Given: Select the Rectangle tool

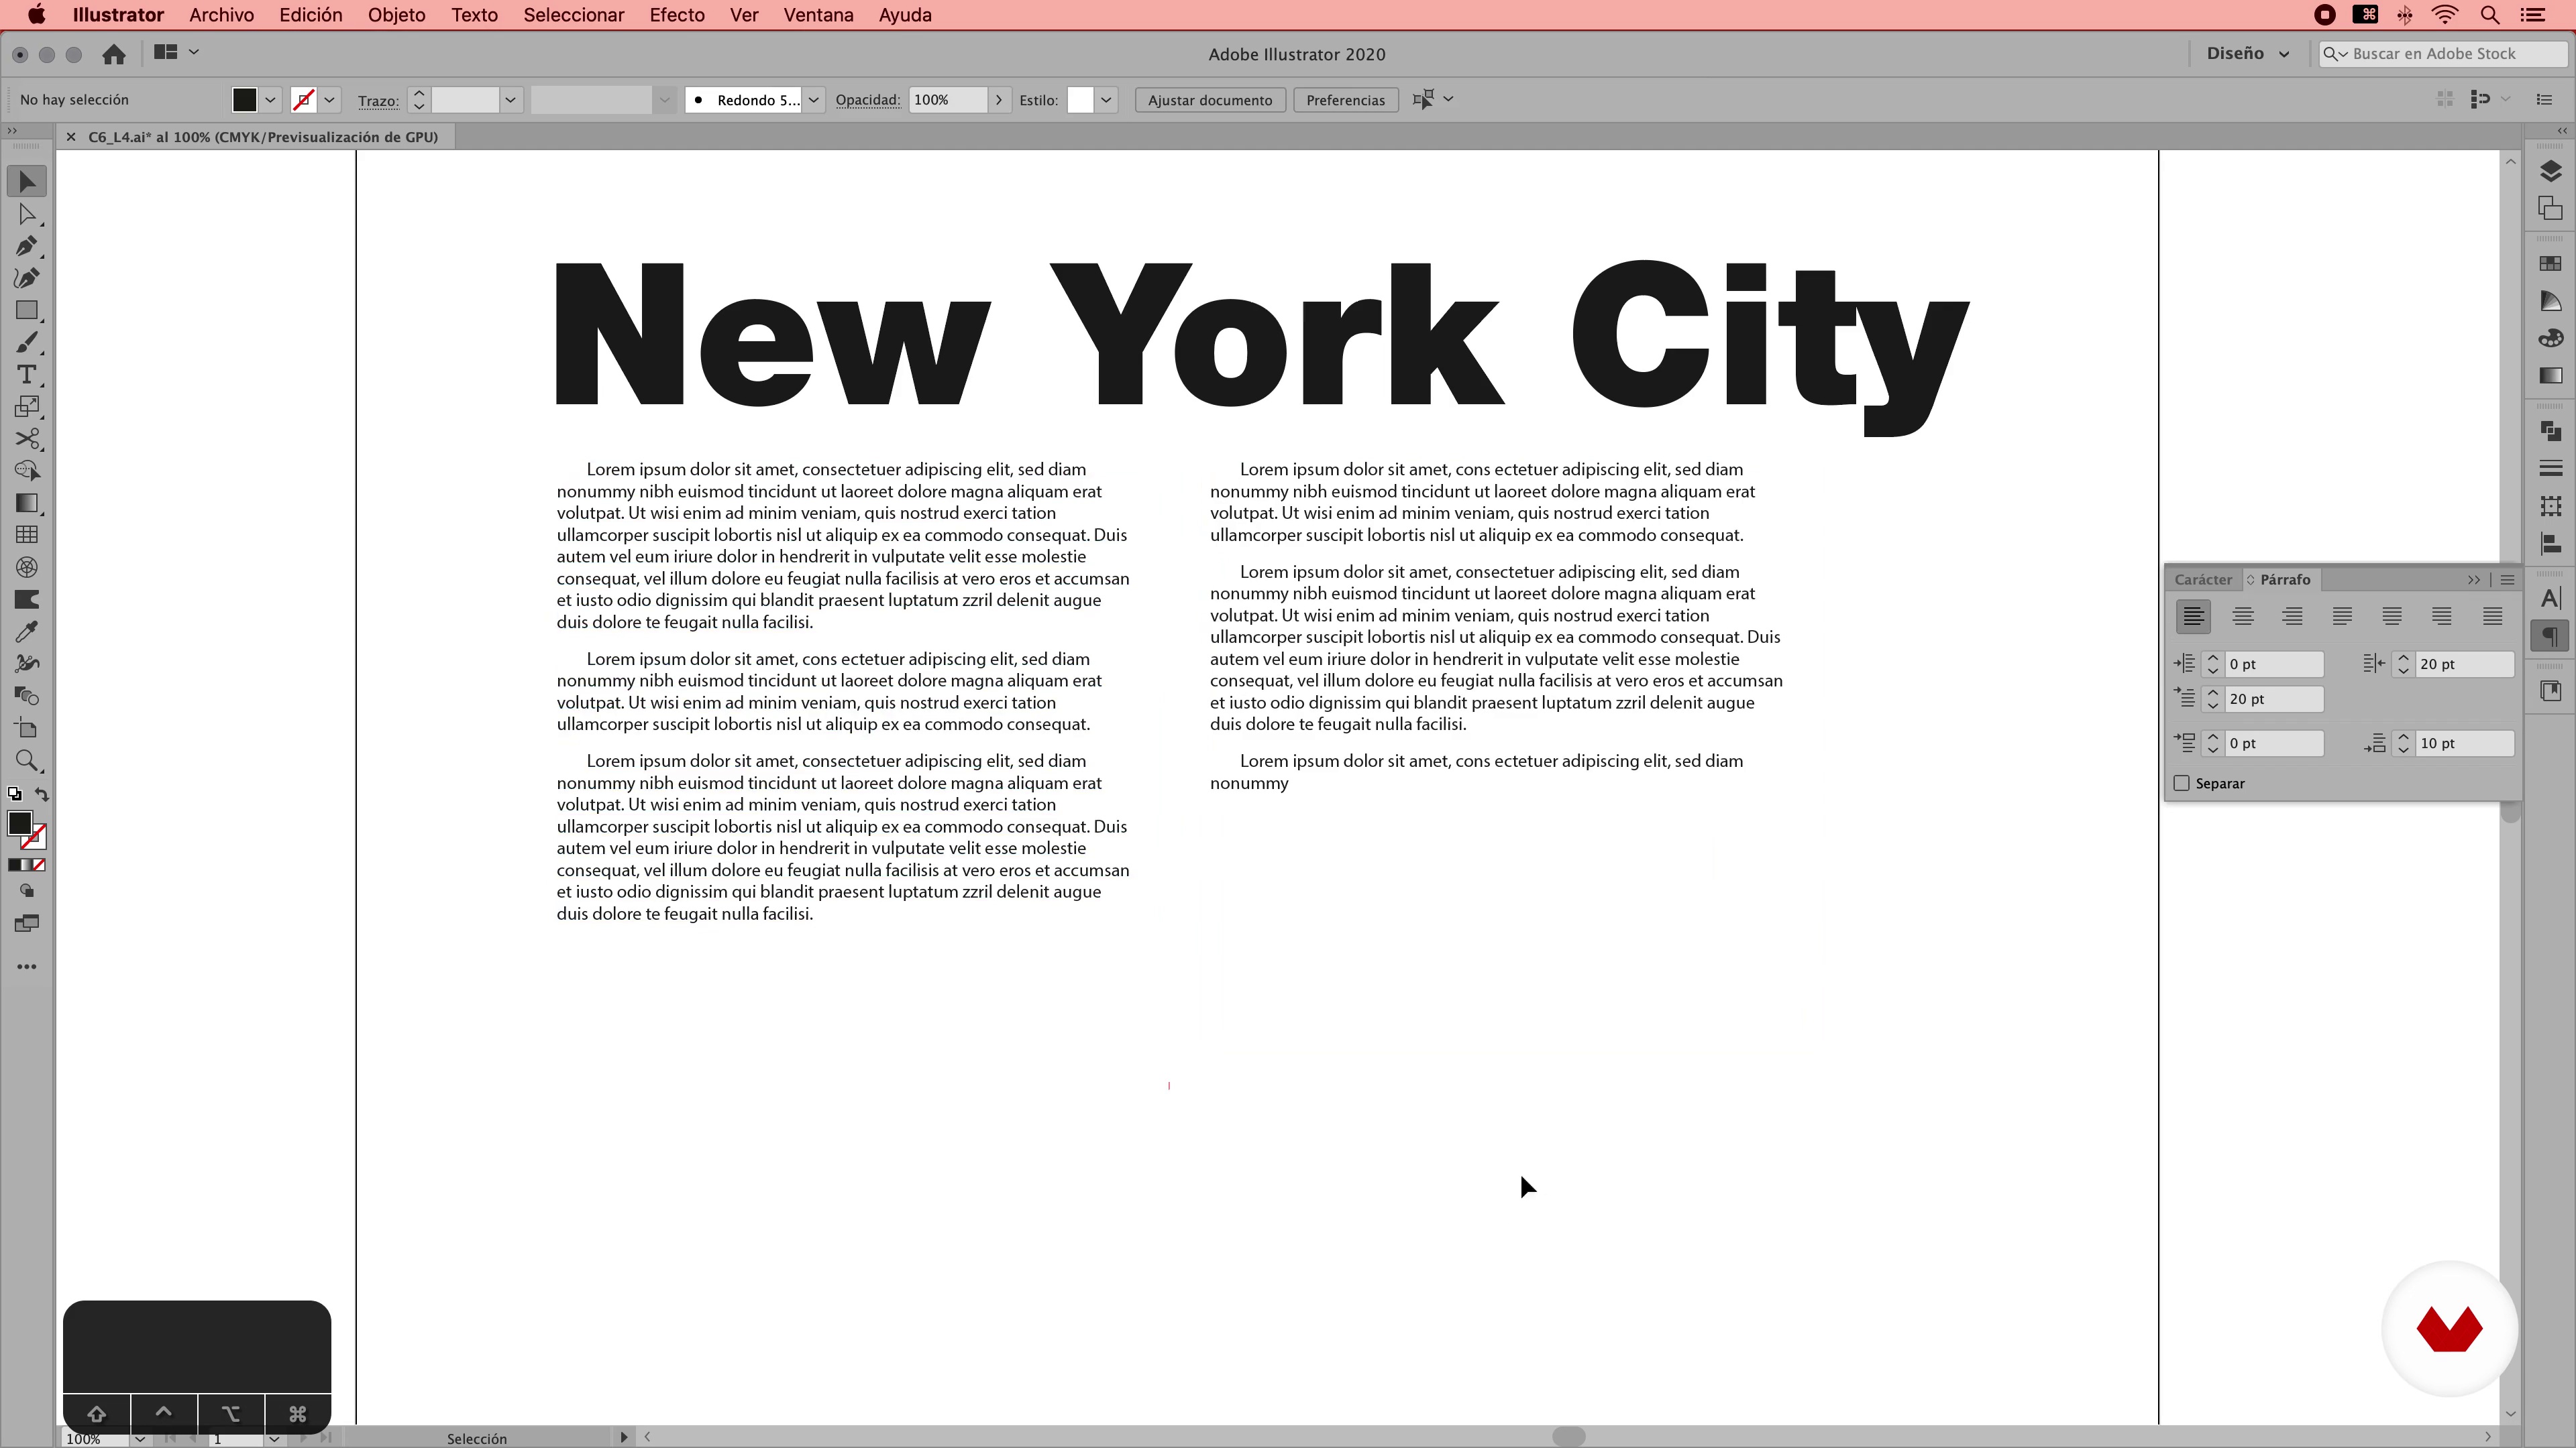Looking at the screenshot, I should pyautogui.click(x=27, y=310).
